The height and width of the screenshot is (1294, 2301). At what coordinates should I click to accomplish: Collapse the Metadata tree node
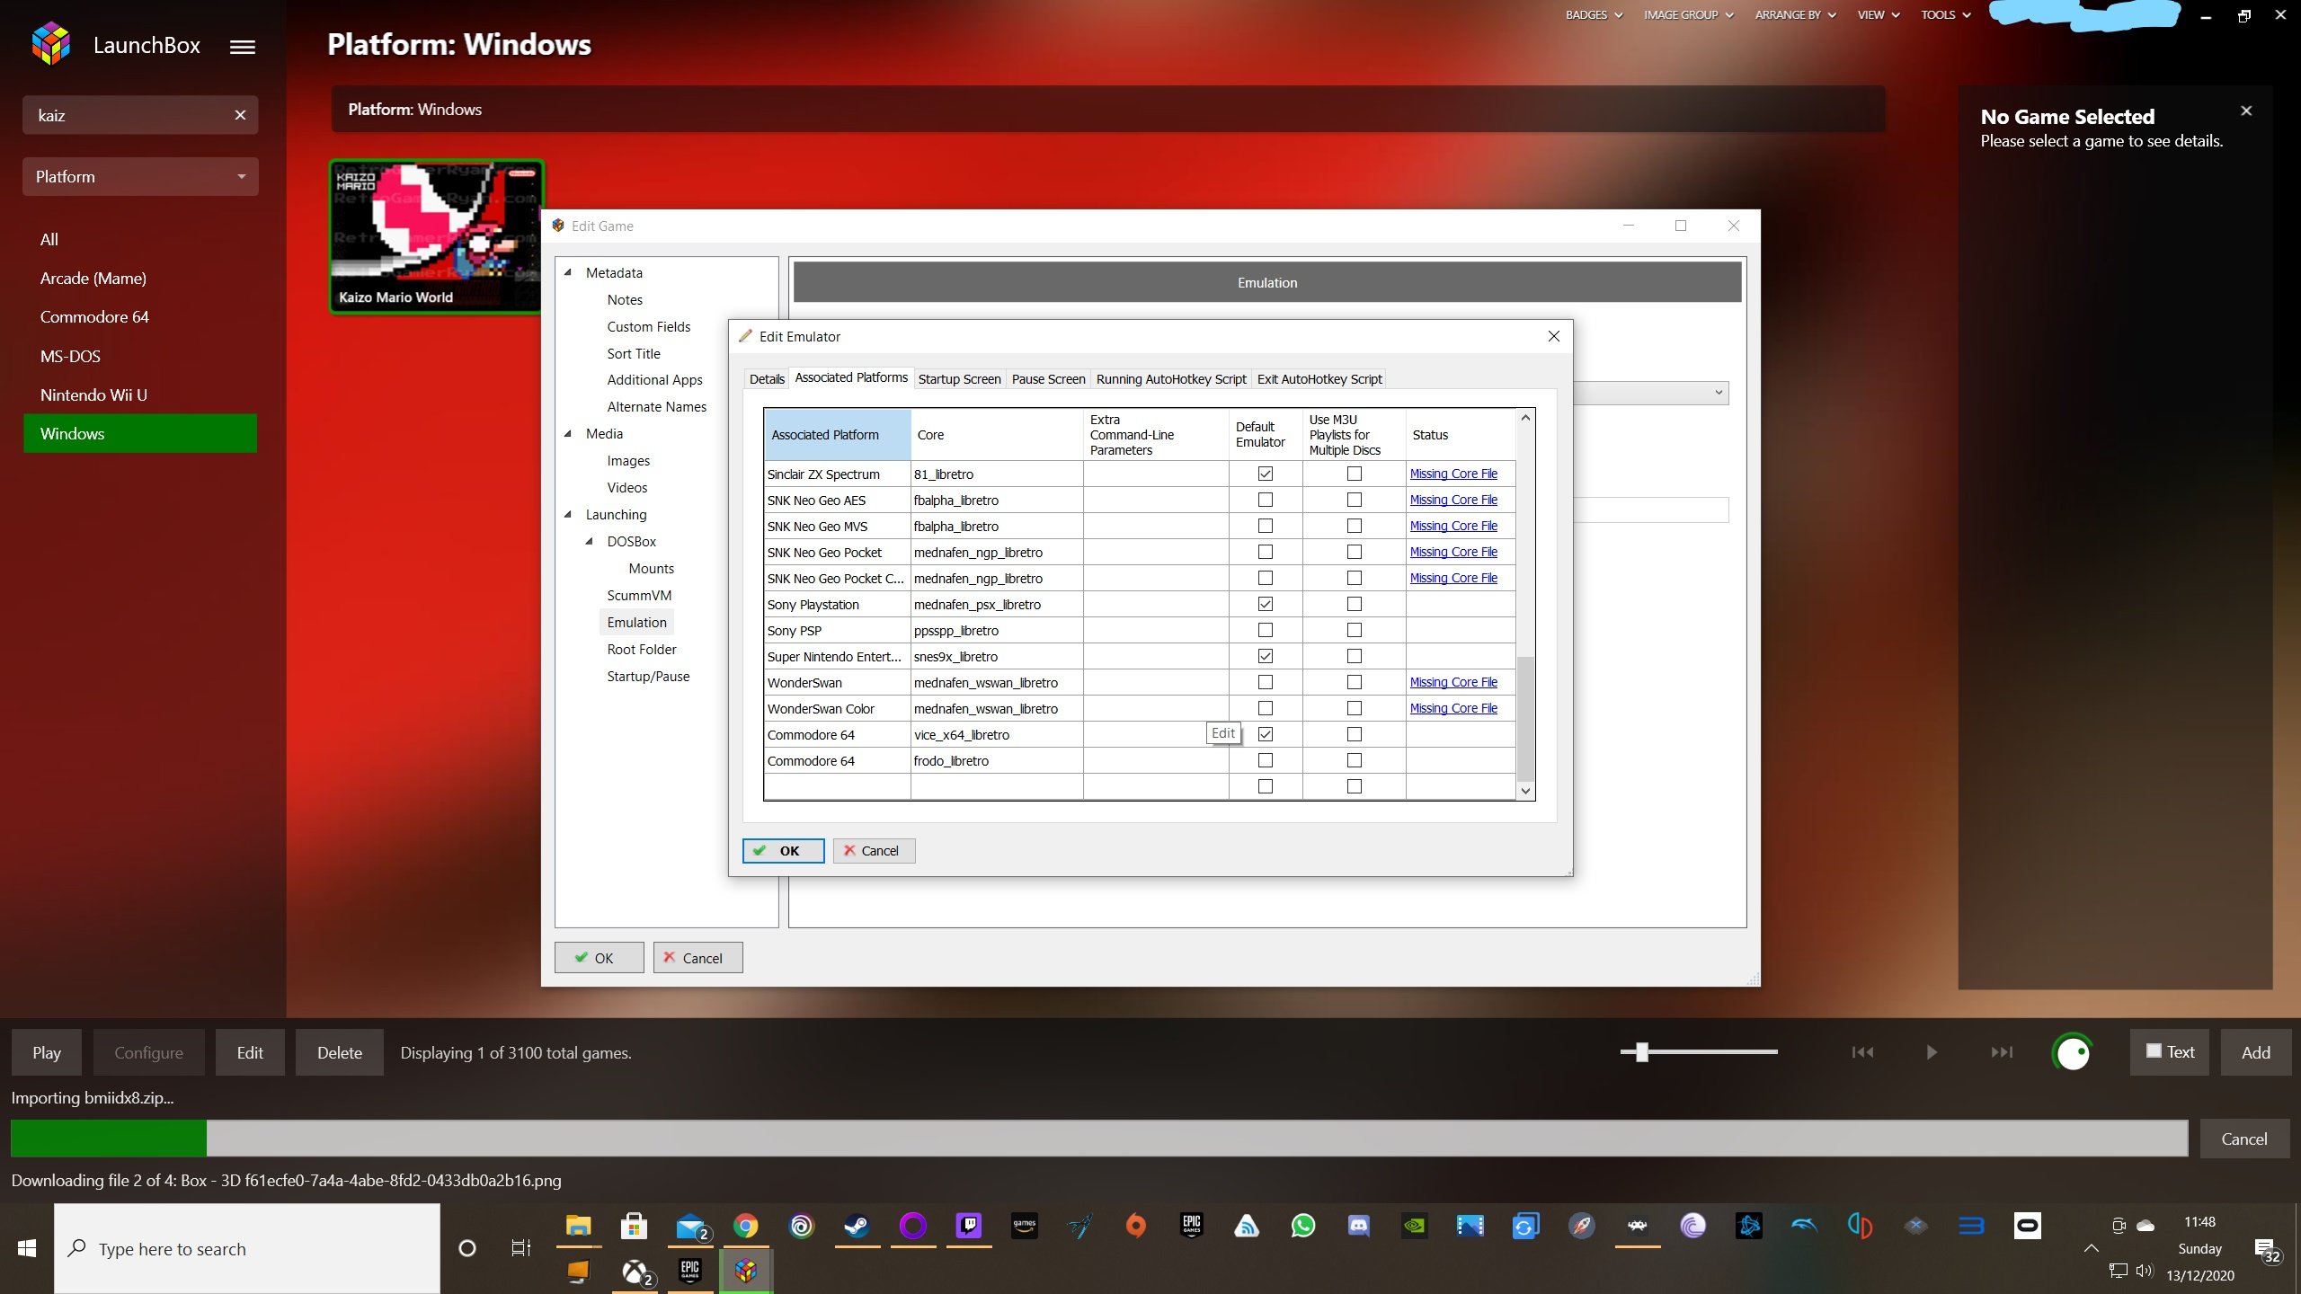[x=568, y=272]
